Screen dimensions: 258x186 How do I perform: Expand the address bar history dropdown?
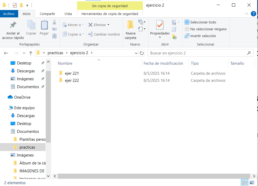pos(136,53)
